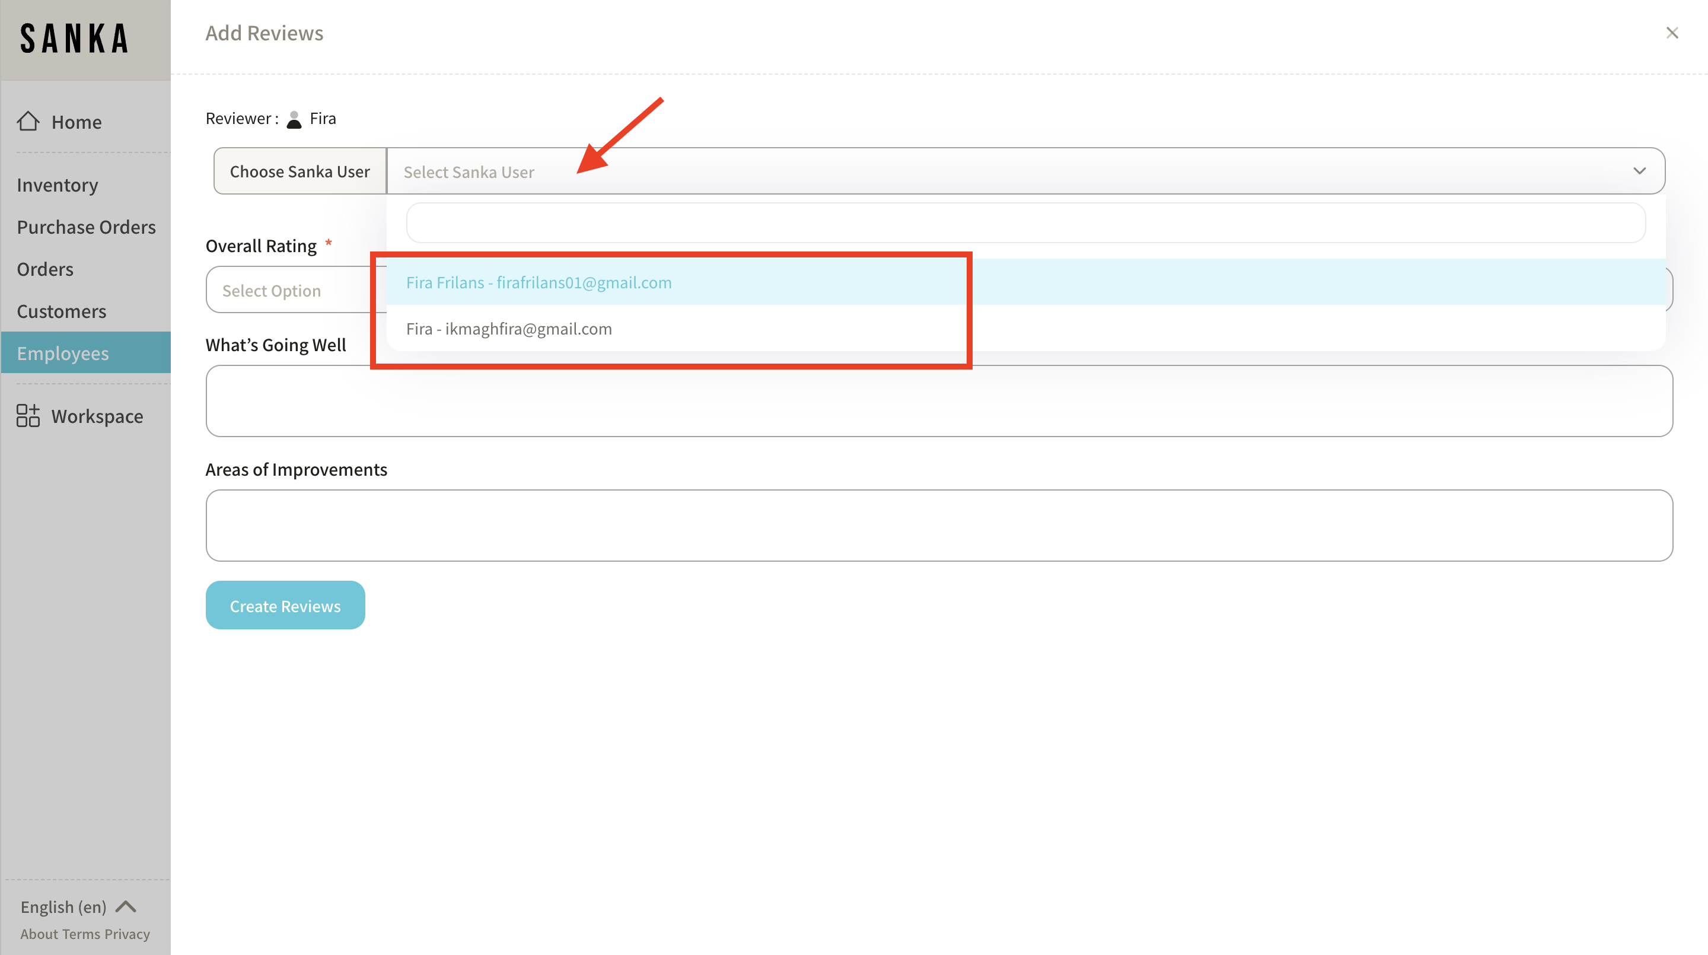Open the Terms footer link
The width and height of the screenshot is (1708, 955).
pyautogui.click(x=82, y=934)
